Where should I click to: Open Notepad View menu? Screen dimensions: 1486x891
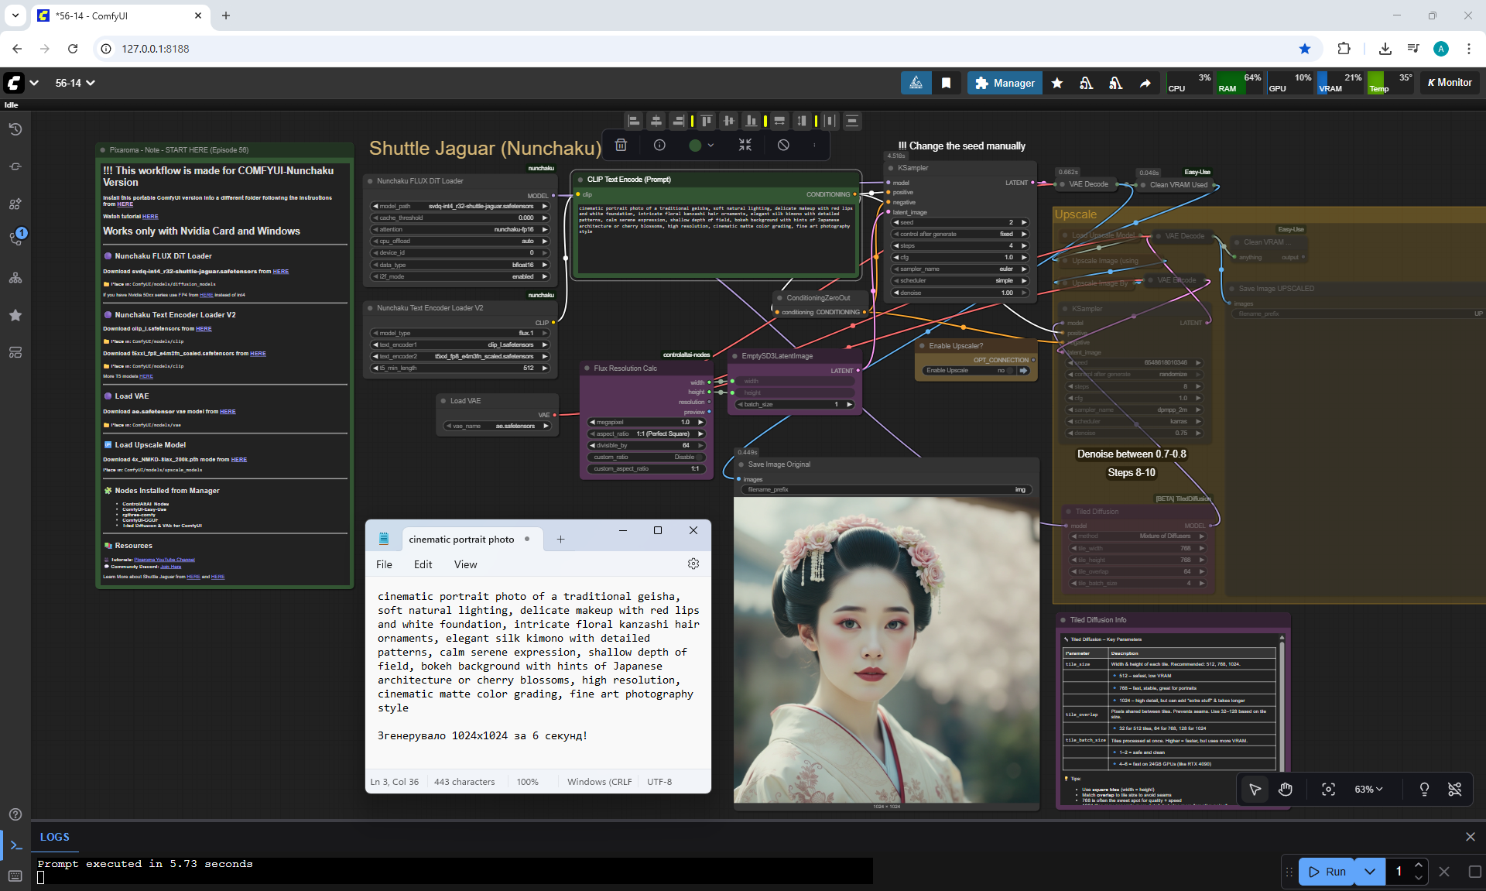[x=465, y=564]
